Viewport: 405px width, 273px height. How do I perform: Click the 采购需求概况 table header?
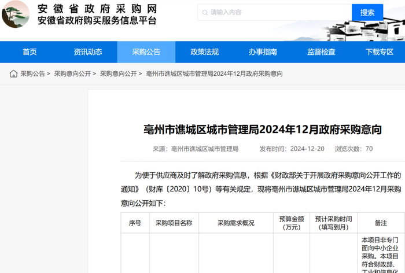(x=236, y=223)
